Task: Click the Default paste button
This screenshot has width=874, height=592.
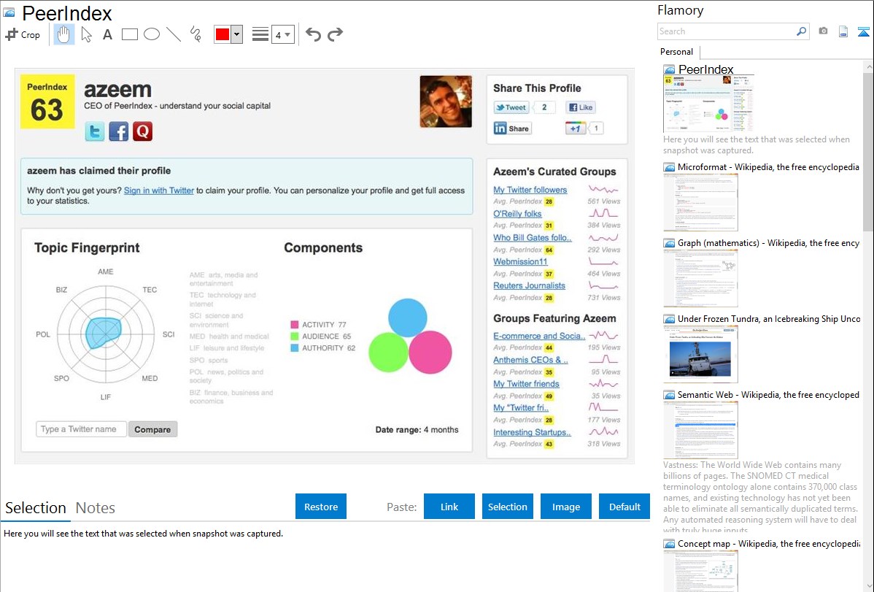Action: pos(624,507)
